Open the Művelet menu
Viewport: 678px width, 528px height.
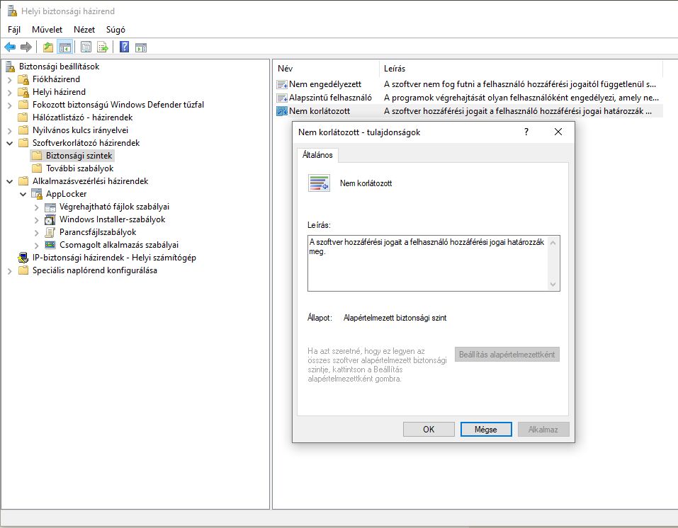click(47, 30)
